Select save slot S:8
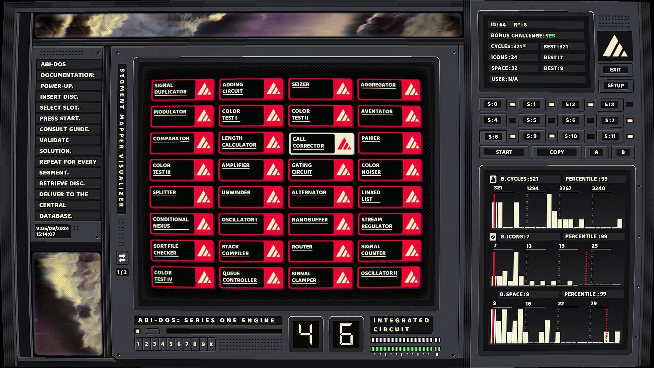 pyautogui.click(x=493, y=137)
